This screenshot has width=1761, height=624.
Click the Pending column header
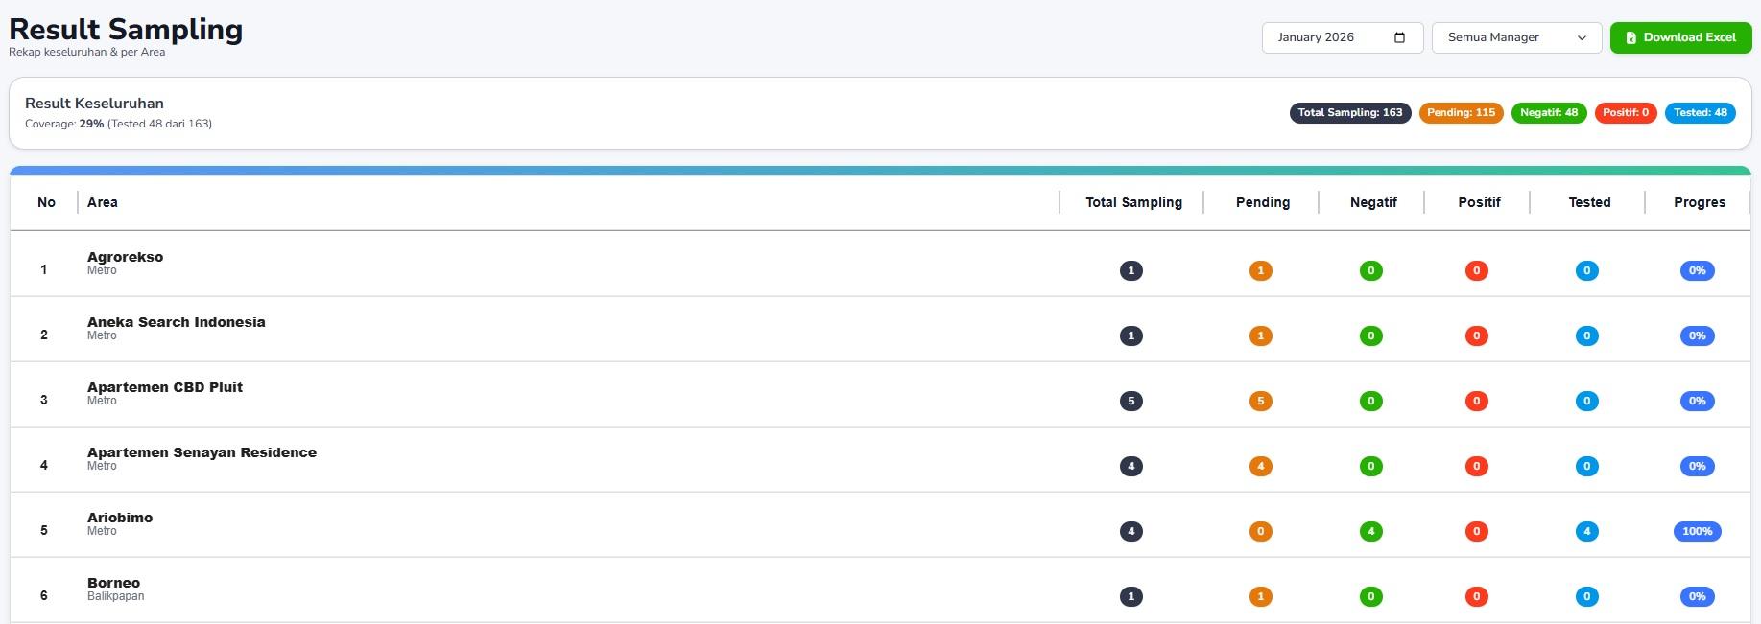coord(1262,202)
